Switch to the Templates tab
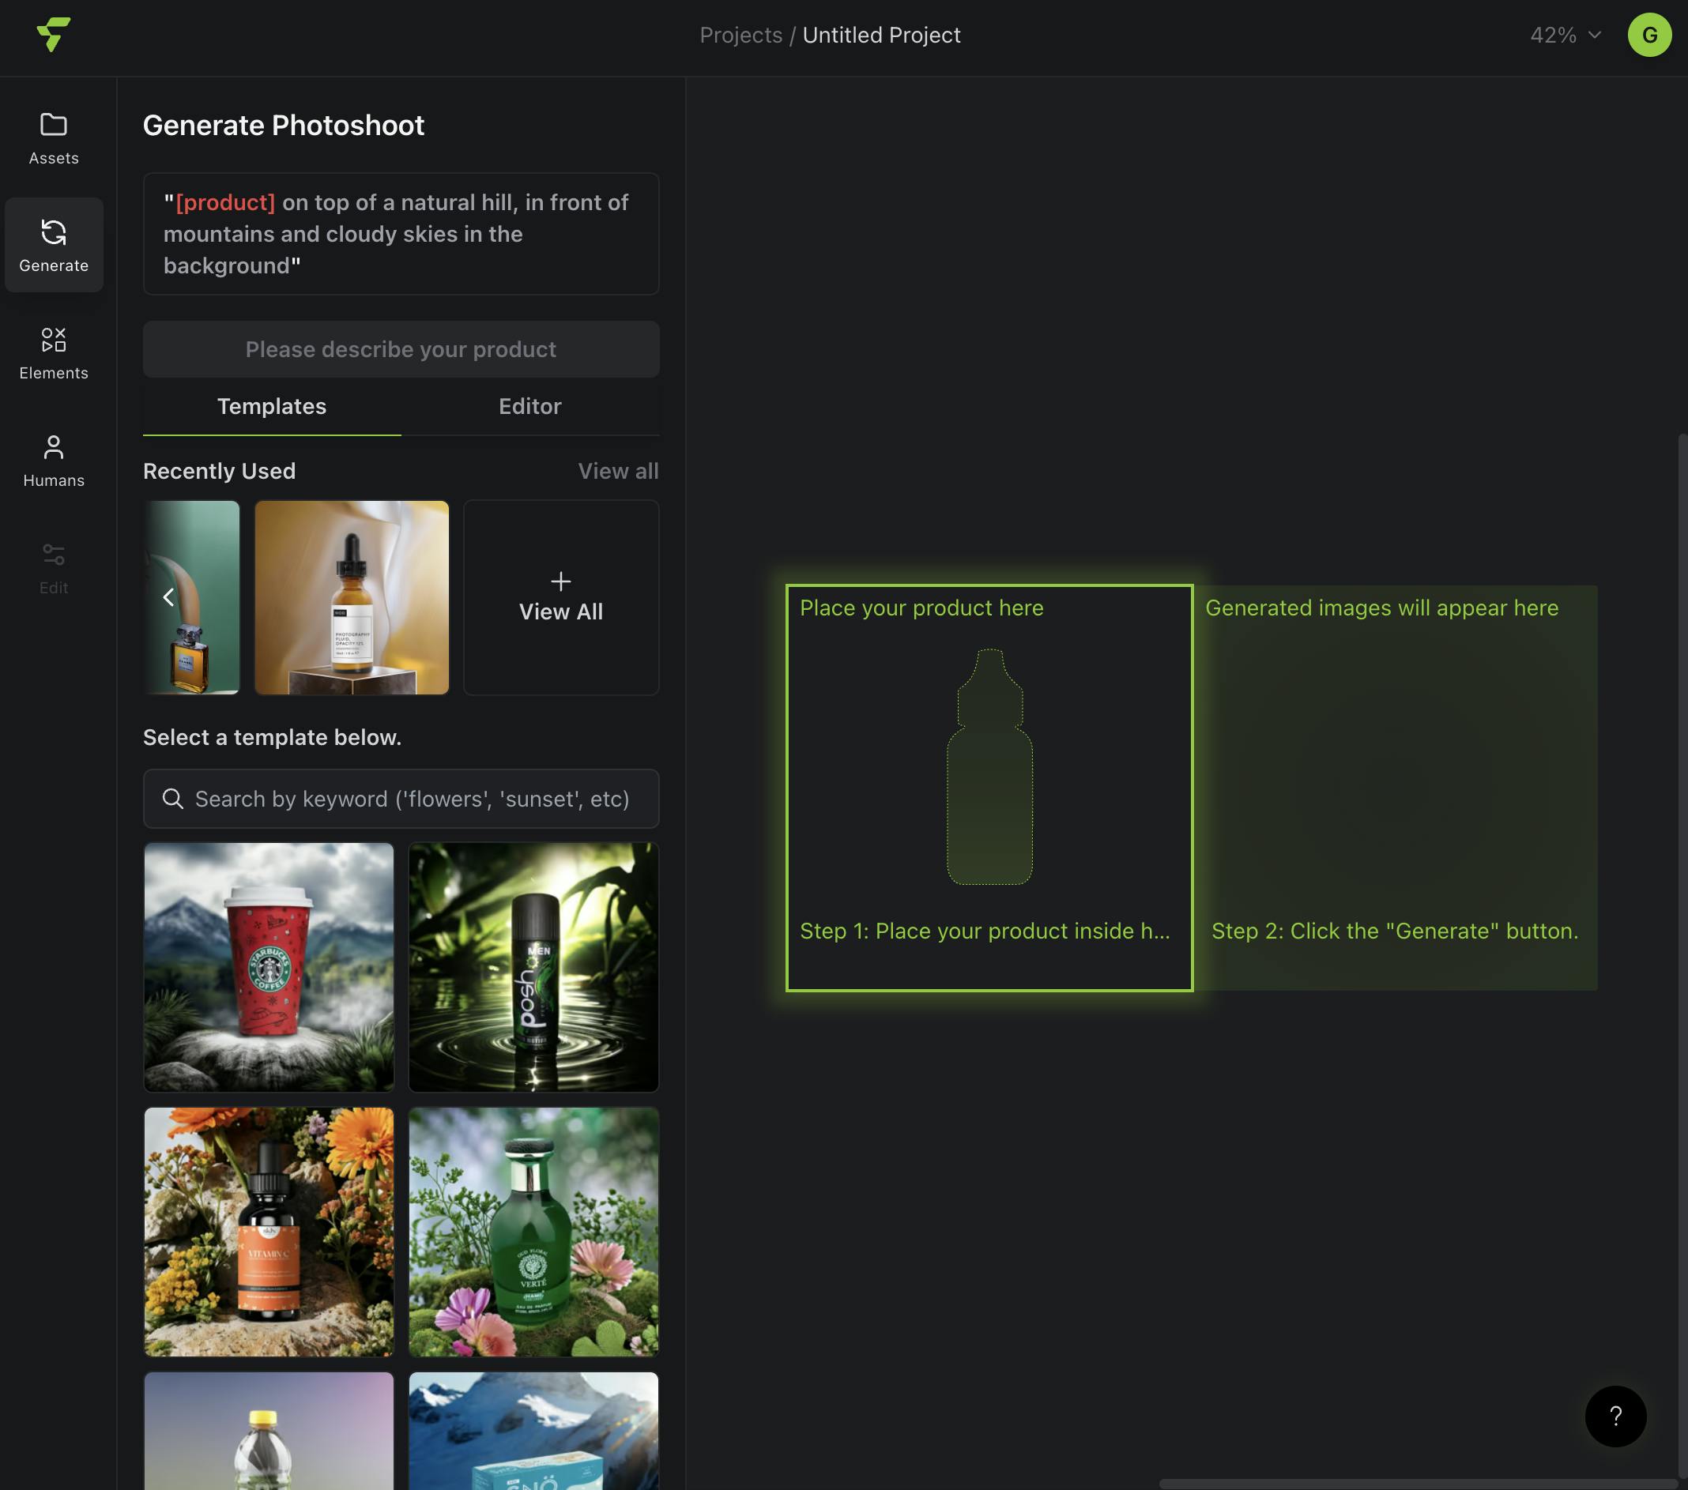Image resolution: width=1688 pixels, height=1490 pixels. 272,406
